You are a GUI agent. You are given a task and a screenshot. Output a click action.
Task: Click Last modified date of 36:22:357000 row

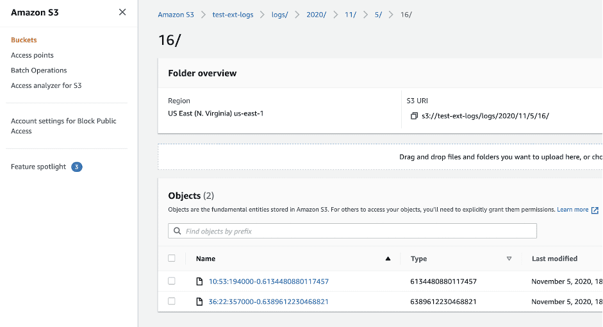click(x=567, y=301)
